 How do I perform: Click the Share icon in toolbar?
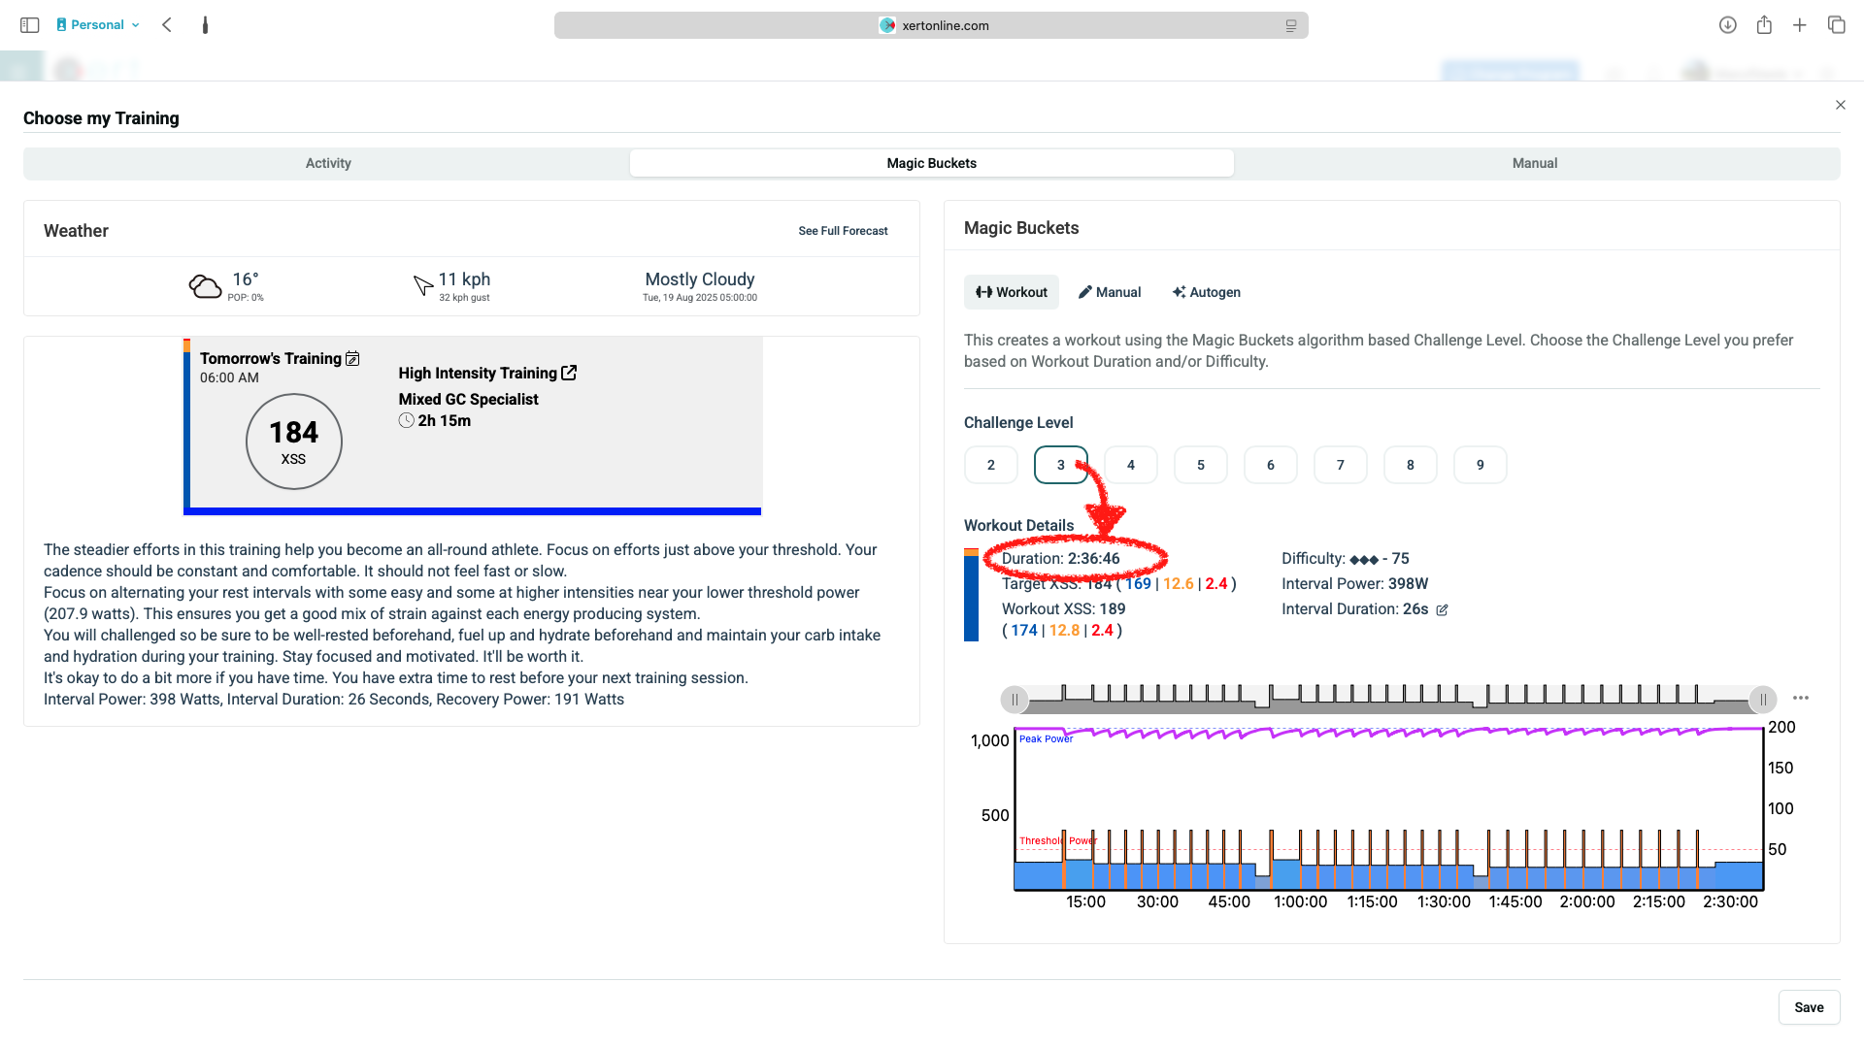pos(1764,25)
